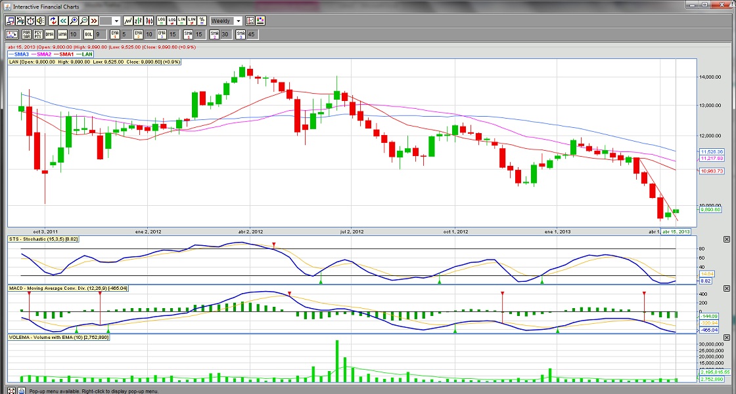736x394 pixels.
Task: Open the blank dropdown beside red arrows
Action: (110, 21)
